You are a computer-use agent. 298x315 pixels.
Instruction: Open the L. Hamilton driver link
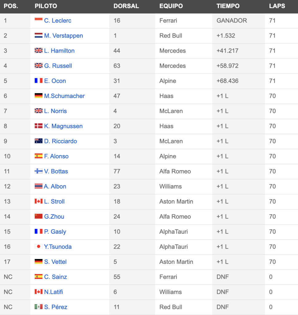[59, 51]
